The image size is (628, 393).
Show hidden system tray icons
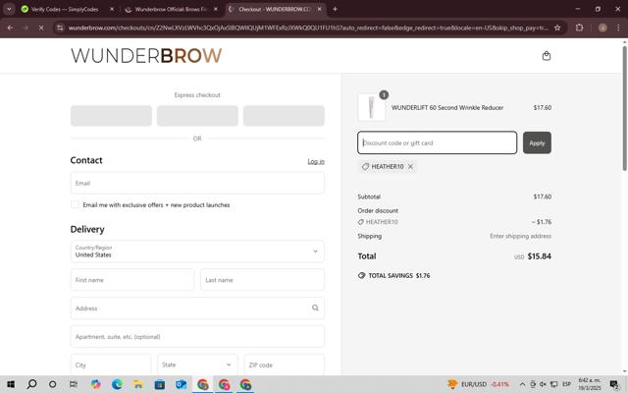pos(522,384)
